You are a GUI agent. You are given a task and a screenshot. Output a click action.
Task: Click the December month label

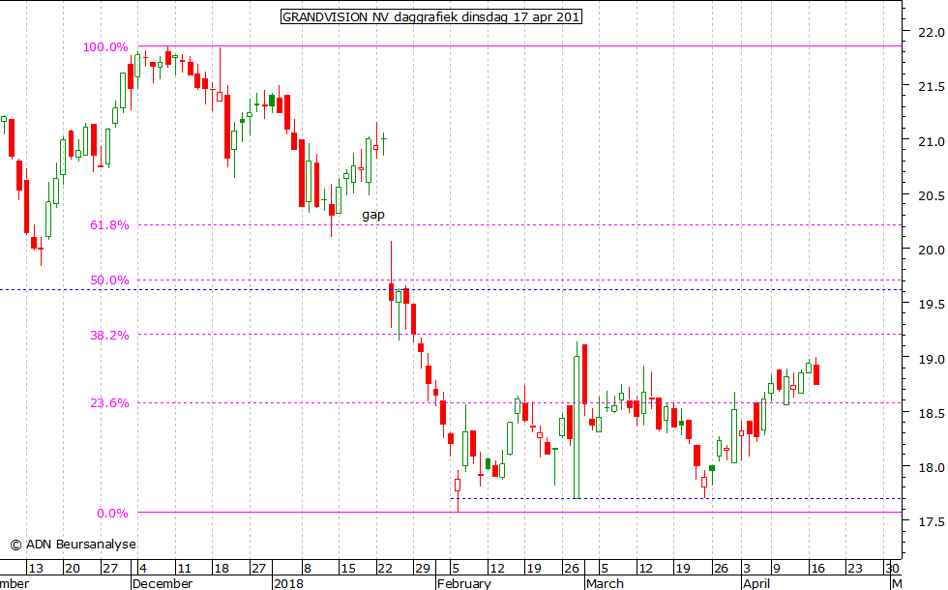(x=163, y=583)
